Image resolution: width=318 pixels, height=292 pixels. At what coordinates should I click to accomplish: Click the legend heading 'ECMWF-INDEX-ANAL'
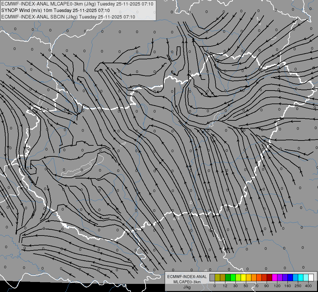(187, 277)
